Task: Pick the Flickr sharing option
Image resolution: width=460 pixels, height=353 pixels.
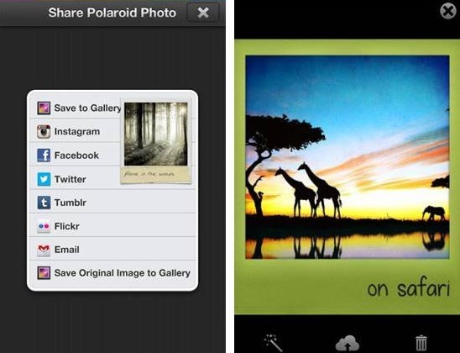Action: click(x=112, y=226)
